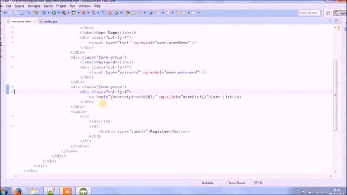Minimize the editor area
This screenshot has height=195, width=347.
click(330, 21)
